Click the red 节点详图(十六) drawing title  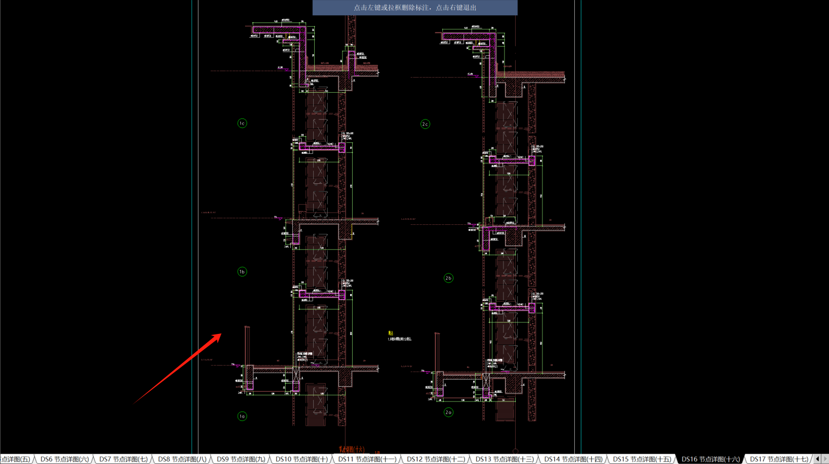[x=352, y=450]
